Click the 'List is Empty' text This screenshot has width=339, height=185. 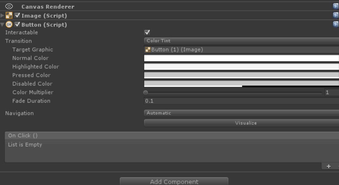tap(25, 145)
